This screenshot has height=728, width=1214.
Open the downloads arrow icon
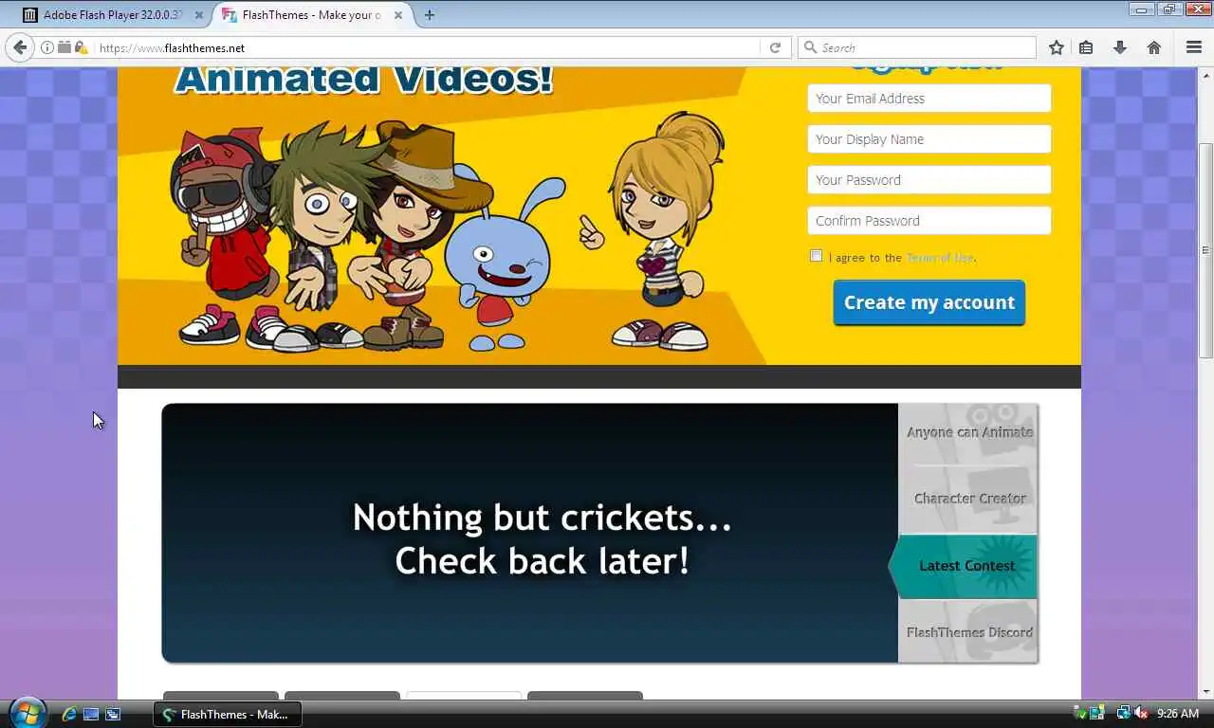pyautogui.click(x=1120, y=47)
